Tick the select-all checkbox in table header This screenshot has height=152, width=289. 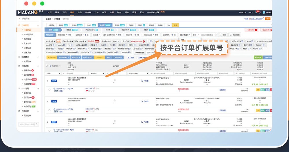[47, 66]
